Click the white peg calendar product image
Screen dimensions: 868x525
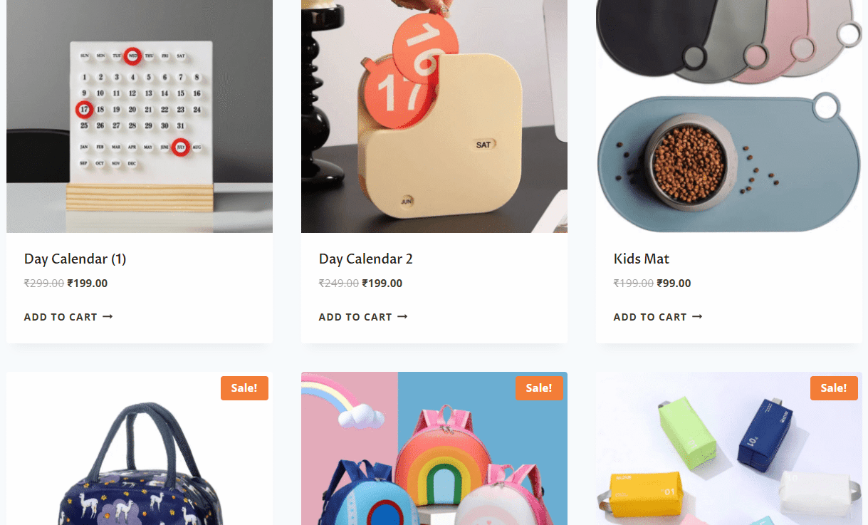[140, 116]
